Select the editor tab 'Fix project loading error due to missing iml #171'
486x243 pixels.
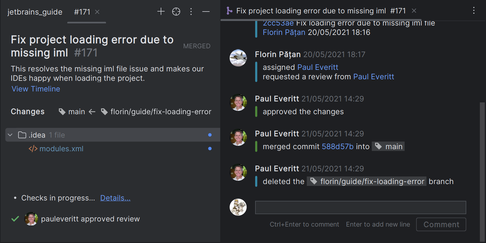click(321, 11)
